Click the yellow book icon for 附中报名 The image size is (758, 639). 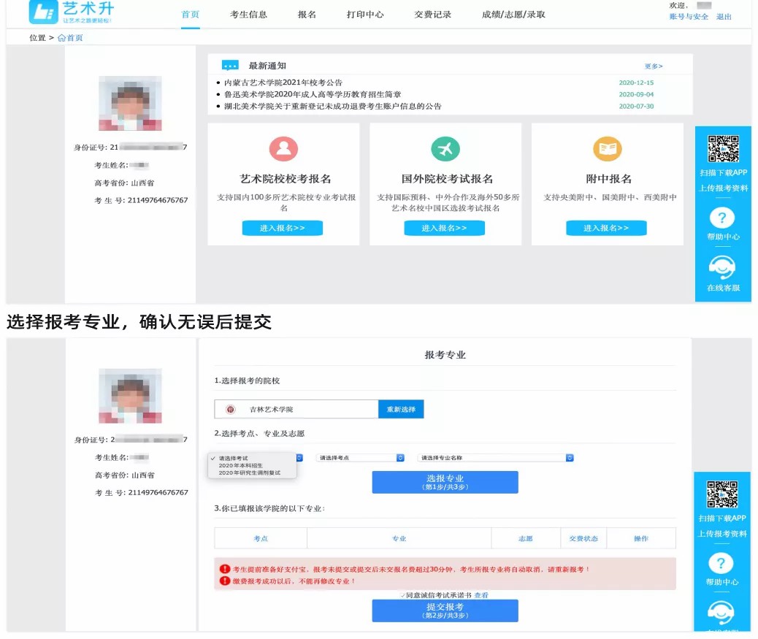click(x=607, y=149)
